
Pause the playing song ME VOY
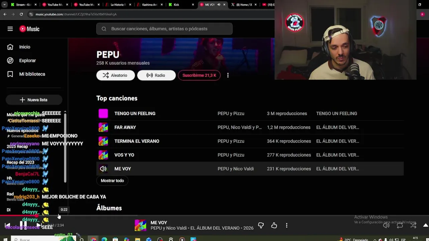coord(23,225)
